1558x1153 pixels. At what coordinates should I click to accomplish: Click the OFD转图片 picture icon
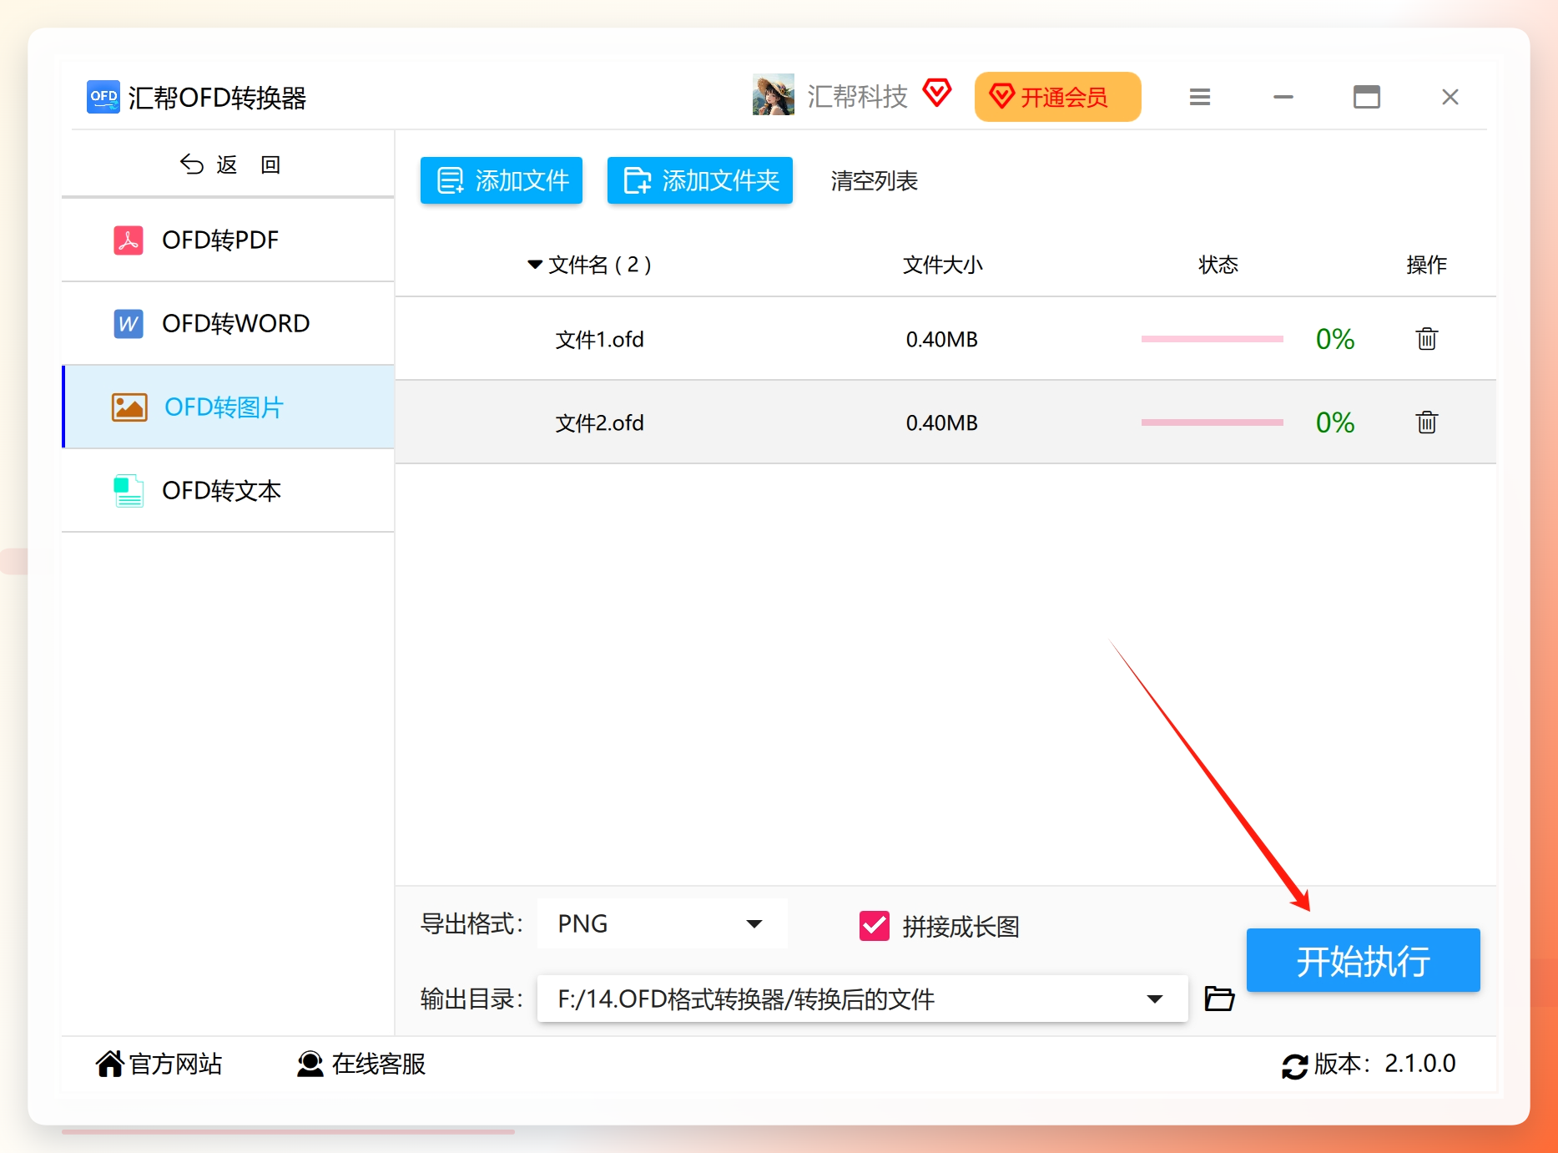click(x=129, y=407)
